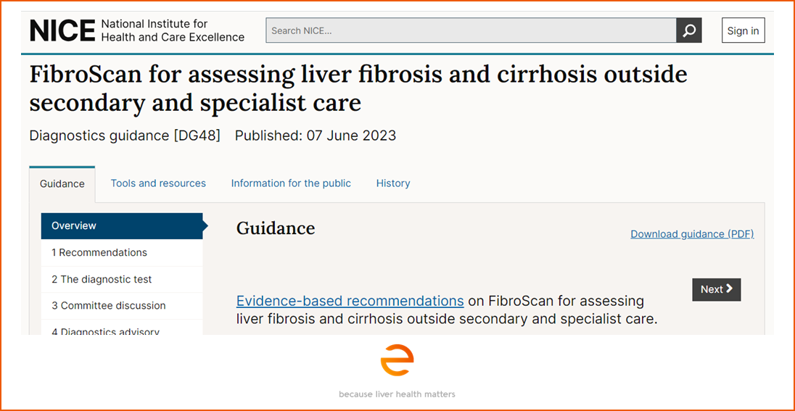Image resolution: width=795 pixels, height=411 pixels.
Task: Click the Download guidance (PDF) link
Action: (692, 234)
